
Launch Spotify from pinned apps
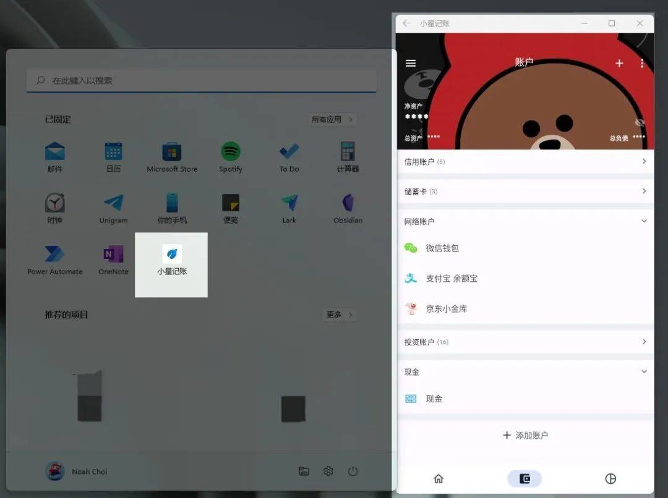(231, 157)
